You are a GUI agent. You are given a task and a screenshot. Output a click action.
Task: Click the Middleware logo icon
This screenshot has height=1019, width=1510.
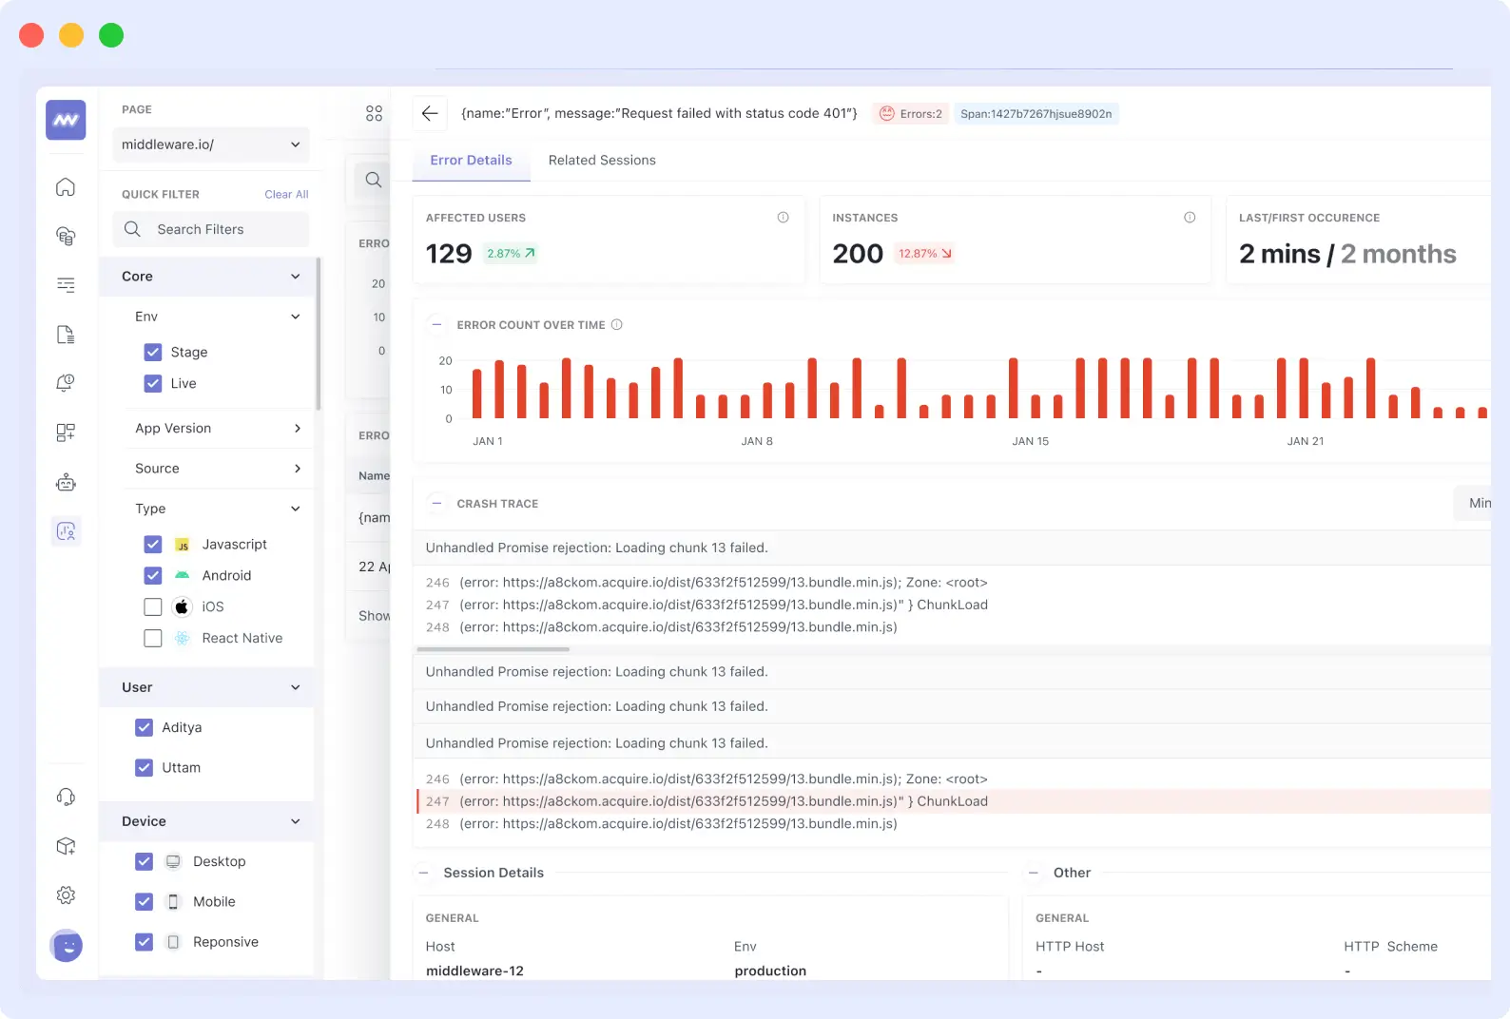(x=66, y=120)
